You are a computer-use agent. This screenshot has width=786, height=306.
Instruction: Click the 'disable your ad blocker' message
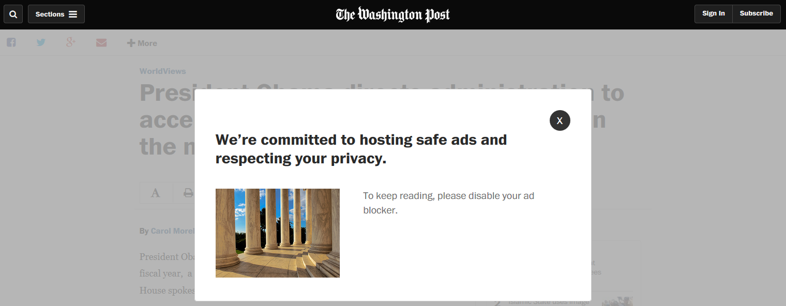[448, 203]
